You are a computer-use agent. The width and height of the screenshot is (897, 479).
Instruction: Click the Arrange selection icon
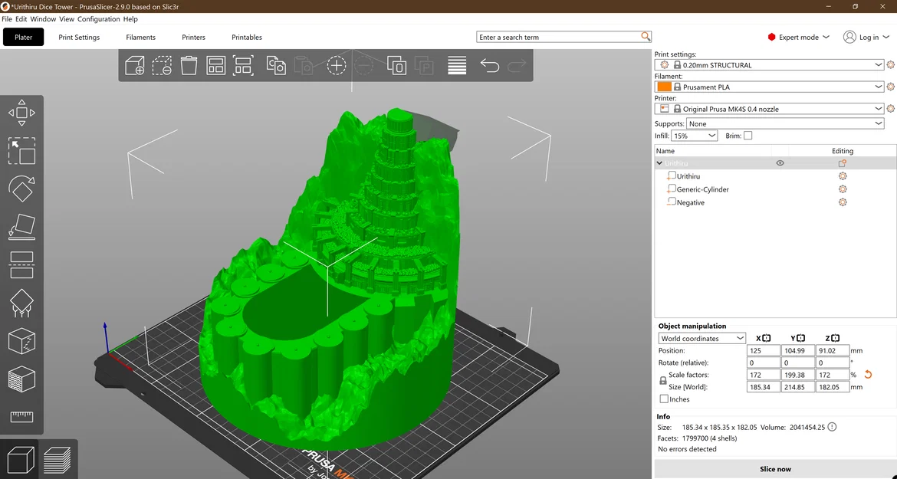(x=243, y=65)
